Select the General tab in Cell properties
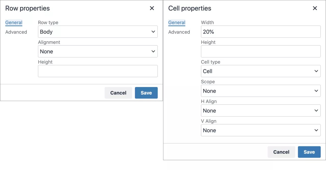Screen dimensions: 326x170 point(177,22)
